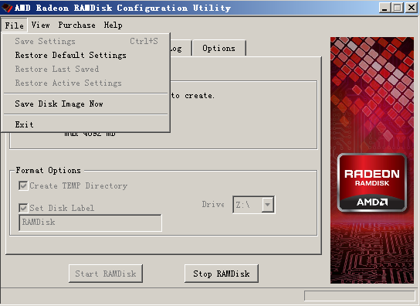Click the Start RAMDisk button

coord(106,274)
